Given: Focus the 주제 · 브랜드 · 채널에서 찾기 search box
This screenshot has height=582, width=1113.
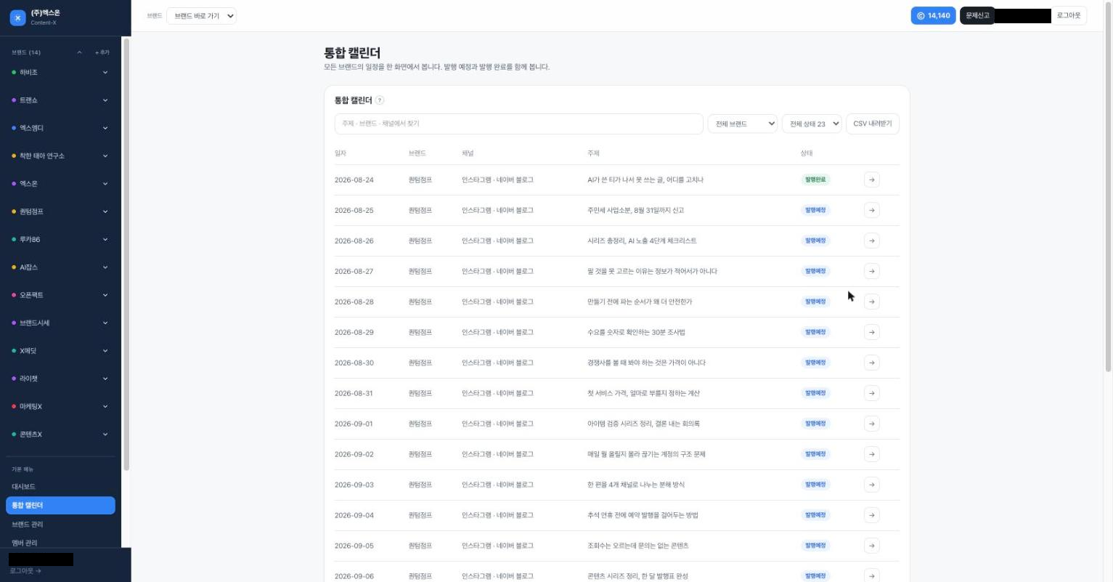Looking at the screenshot, I should pos(518,124).
